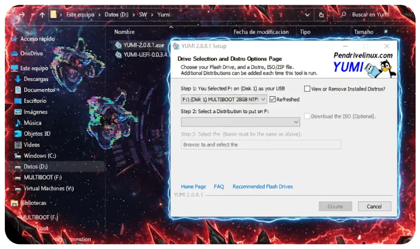Image resolution: width=420 pixels, height=249 pixels.
Task: Enable View or Remove Installed Distros checkbox
Action: click(307, 89)
